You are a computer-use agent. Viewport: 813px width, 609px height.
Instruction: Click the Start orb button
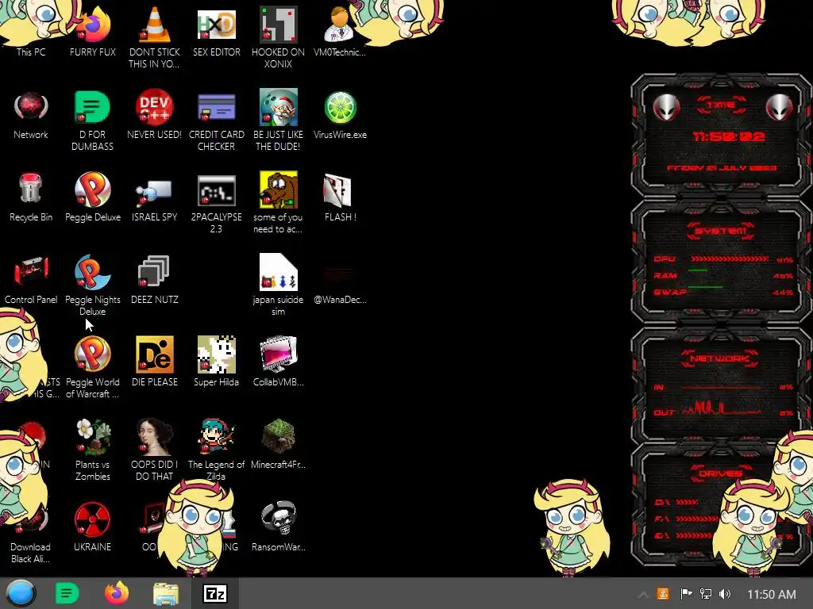[x=21, y=593]
